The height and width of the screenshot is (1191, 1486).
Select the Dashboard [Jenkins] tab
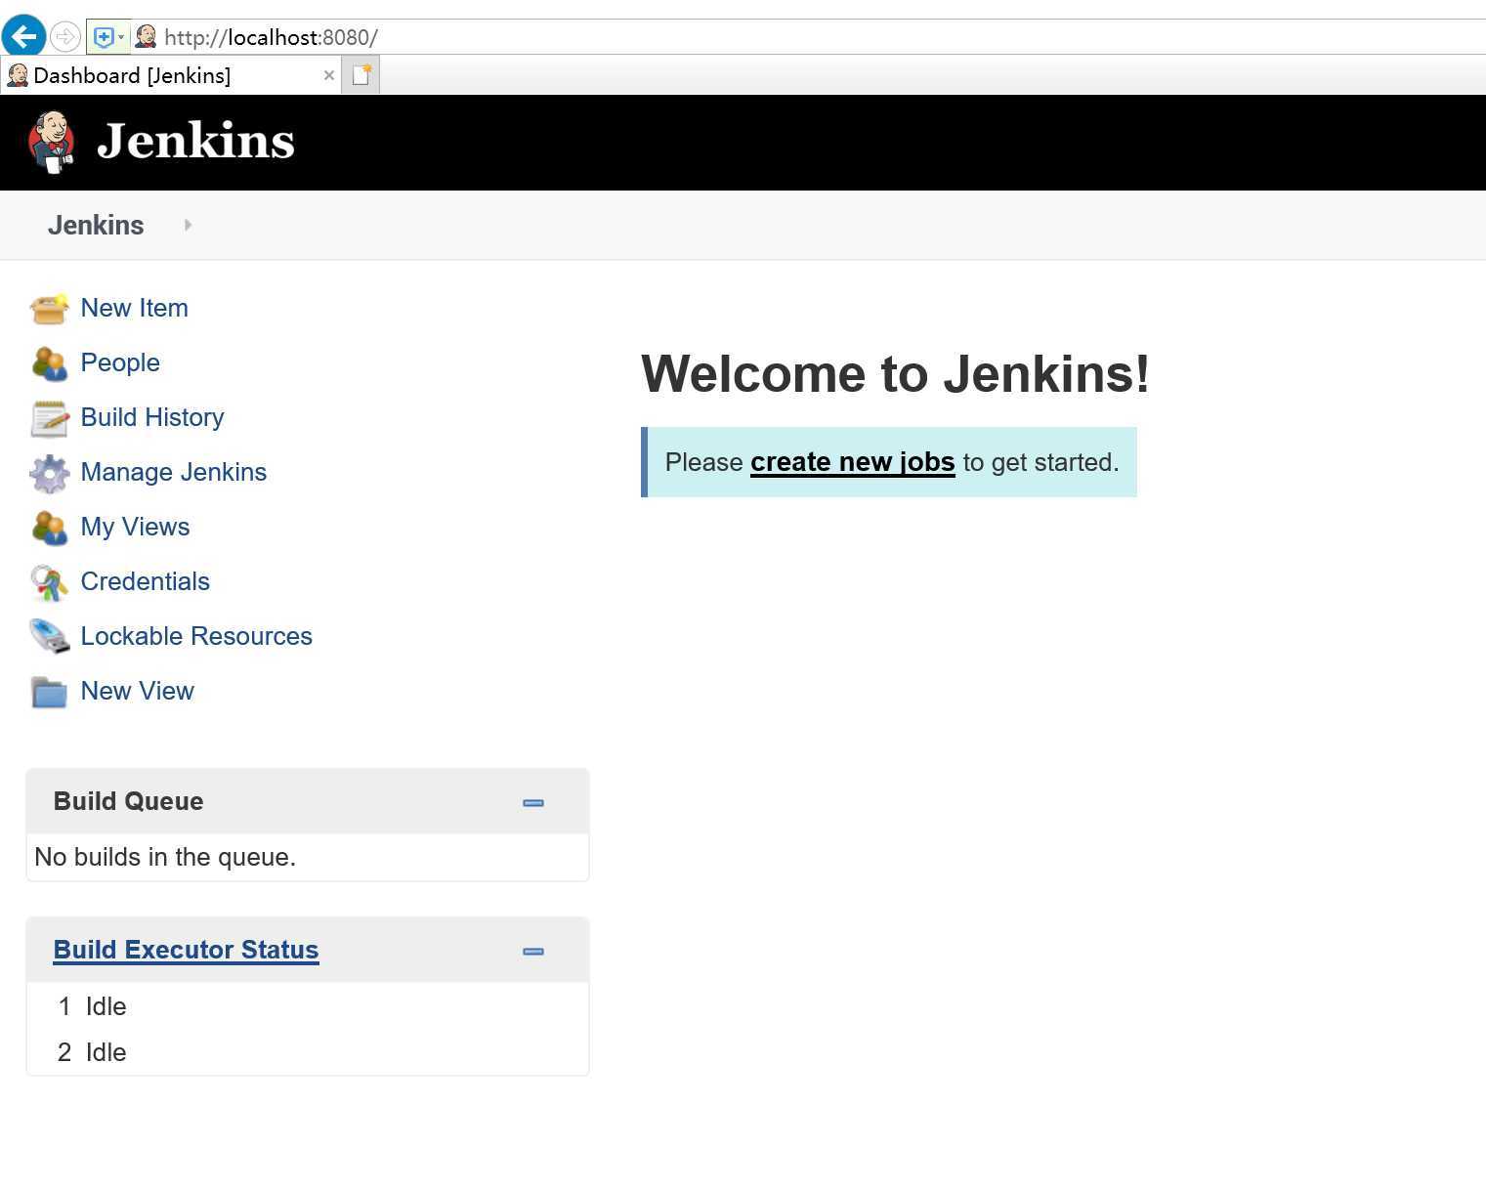[x=171, y=75]
